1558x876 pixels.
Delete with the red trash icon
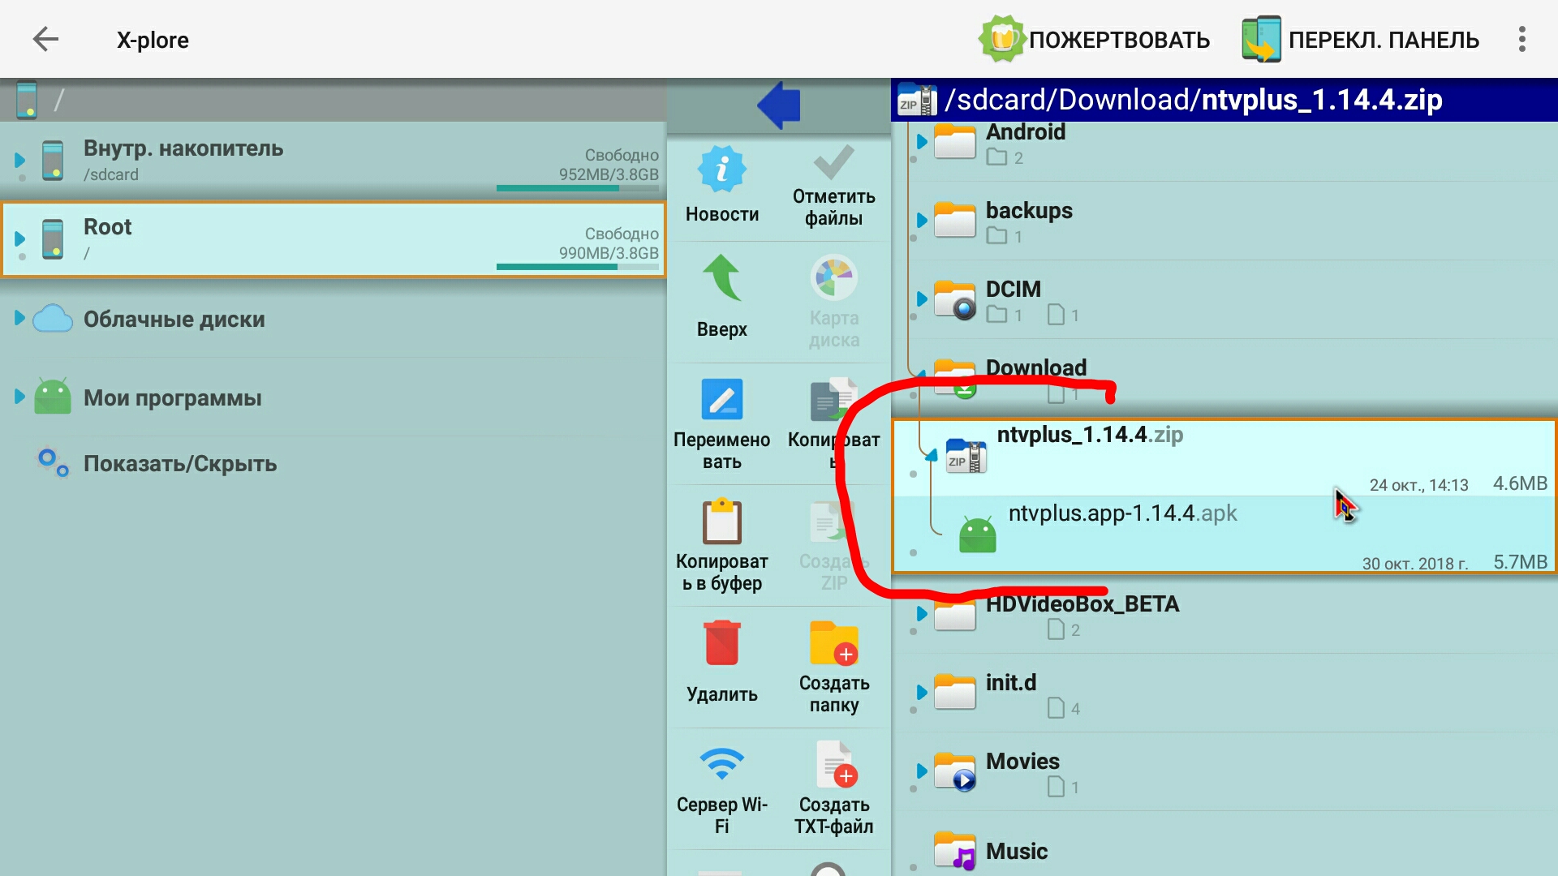pos(721,642)
